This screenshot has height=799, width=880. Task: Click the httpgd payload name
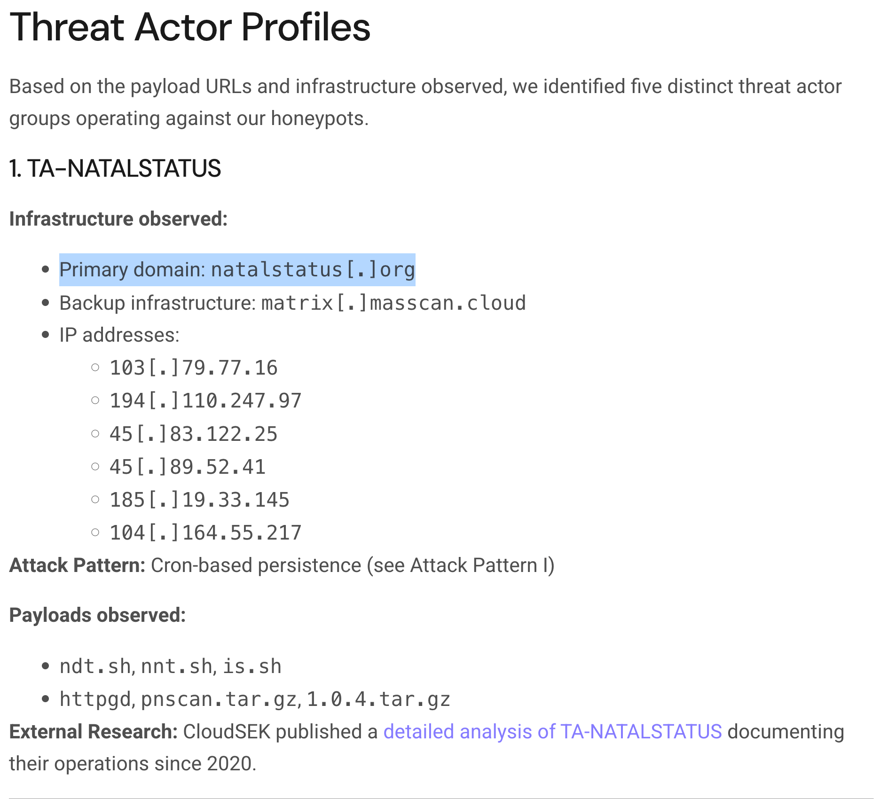95,699
